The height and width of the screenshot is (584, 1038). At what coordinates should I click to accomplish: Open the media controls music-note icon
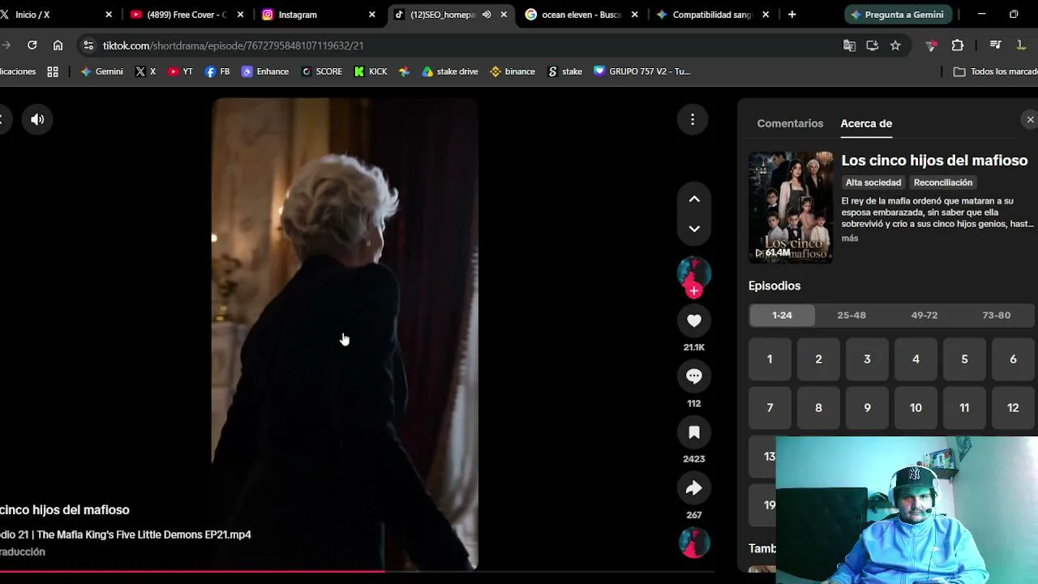[x=996, y=45]
